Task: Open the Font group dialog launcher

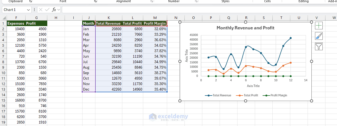Action: point(95,1)
